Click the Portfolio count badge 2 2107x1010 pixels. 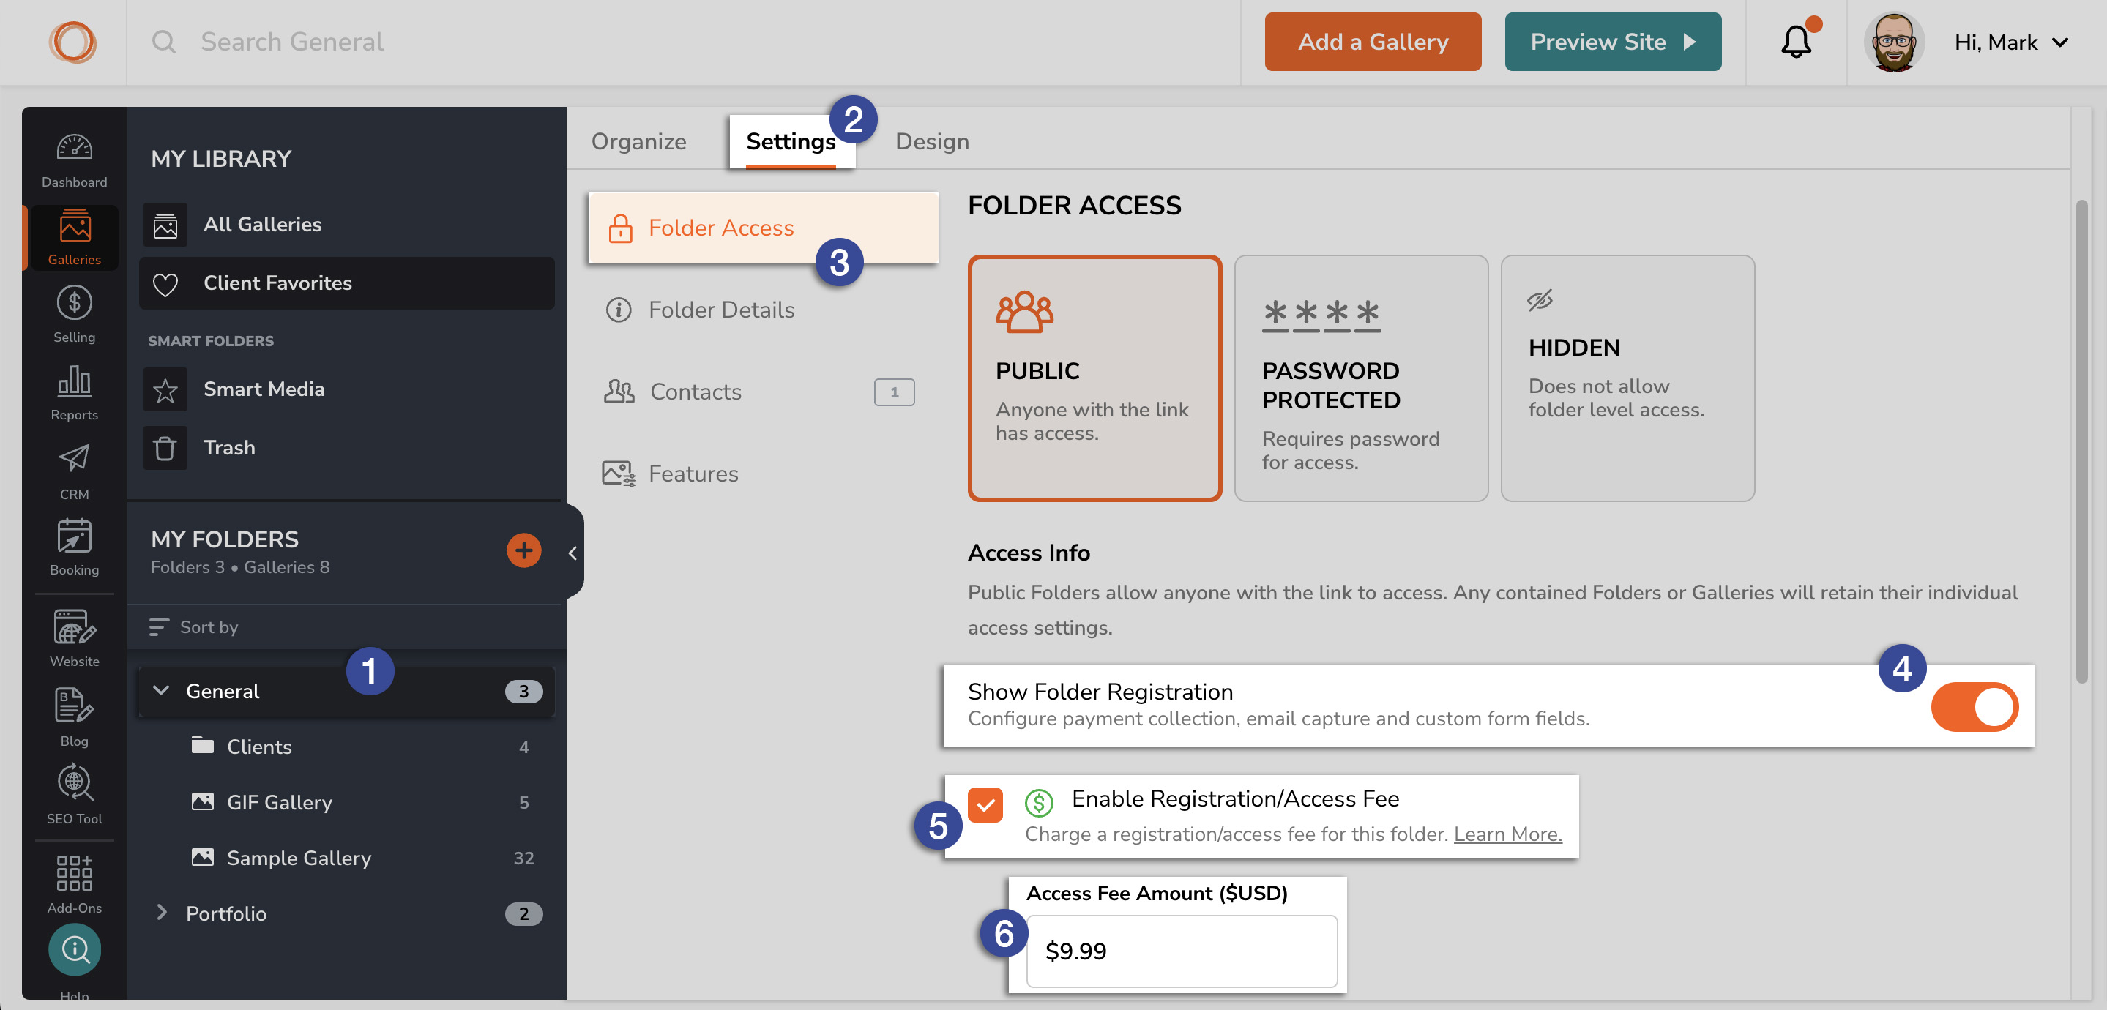(x=523, y=914)
